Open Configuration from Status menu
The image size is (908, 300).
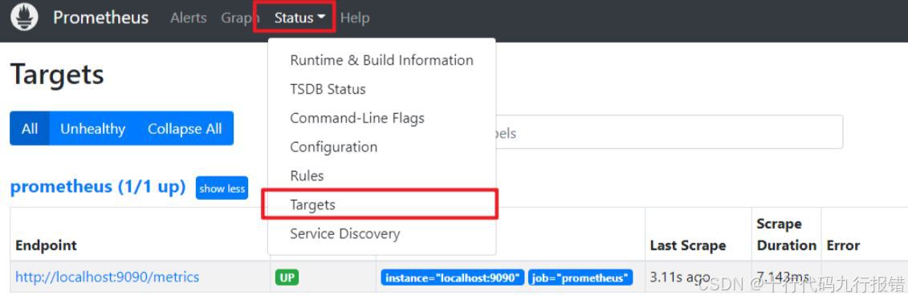tap(381, 147)
